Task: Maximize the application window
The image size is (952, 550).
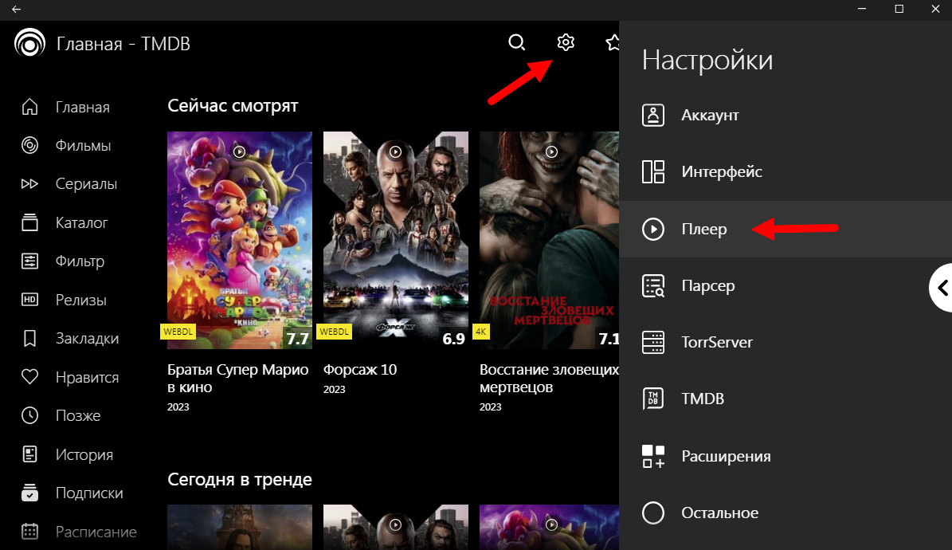Action: tap(899, 9)
